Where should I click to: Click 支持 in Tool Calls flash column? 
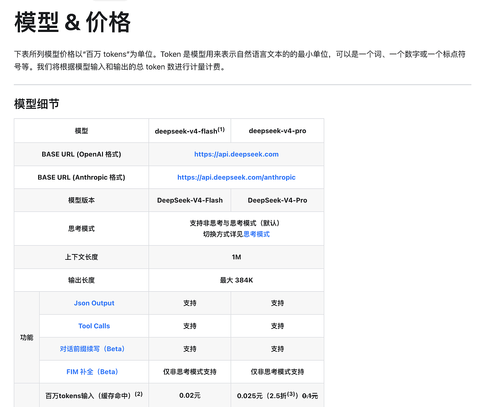(x=190, y=326)
